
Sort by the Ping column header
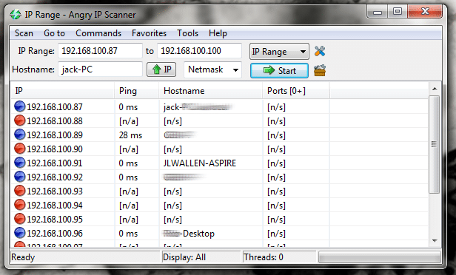pos(137,91)
